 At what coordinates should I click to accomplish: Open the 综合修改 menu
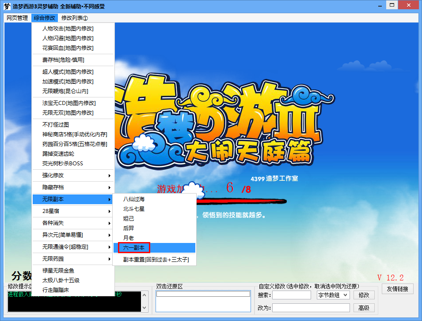tap(44, 18)
